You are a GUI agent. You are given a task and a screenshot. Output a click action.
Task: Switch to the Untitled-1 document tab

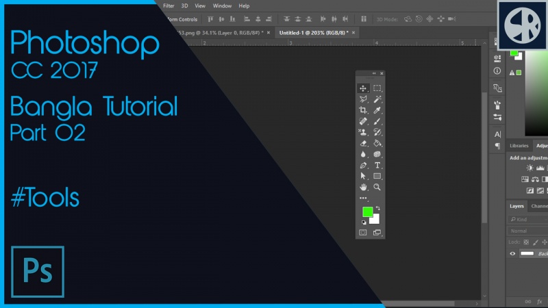coord(314,33)
